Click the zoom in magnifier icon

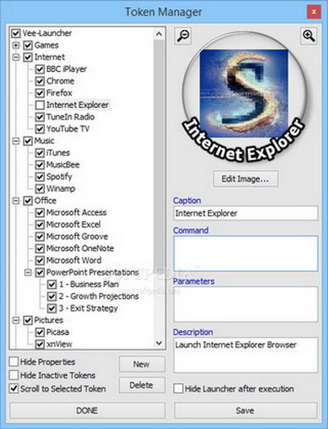click(308, 36)
